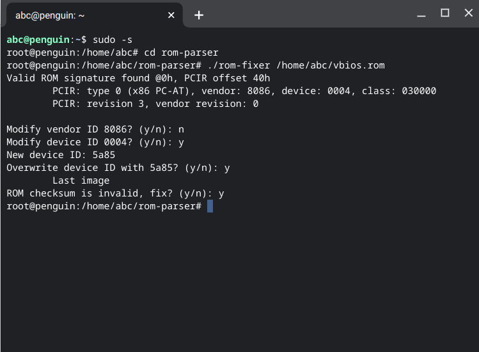Open a new terminal tab with plus icon

[198, 15]
